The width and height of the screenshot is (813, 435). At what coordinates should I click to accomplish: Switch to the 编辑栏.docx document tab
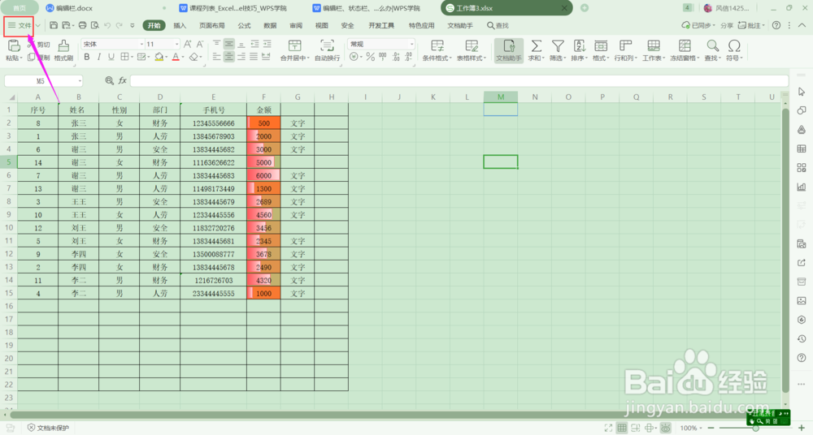[x=74, y=8]
